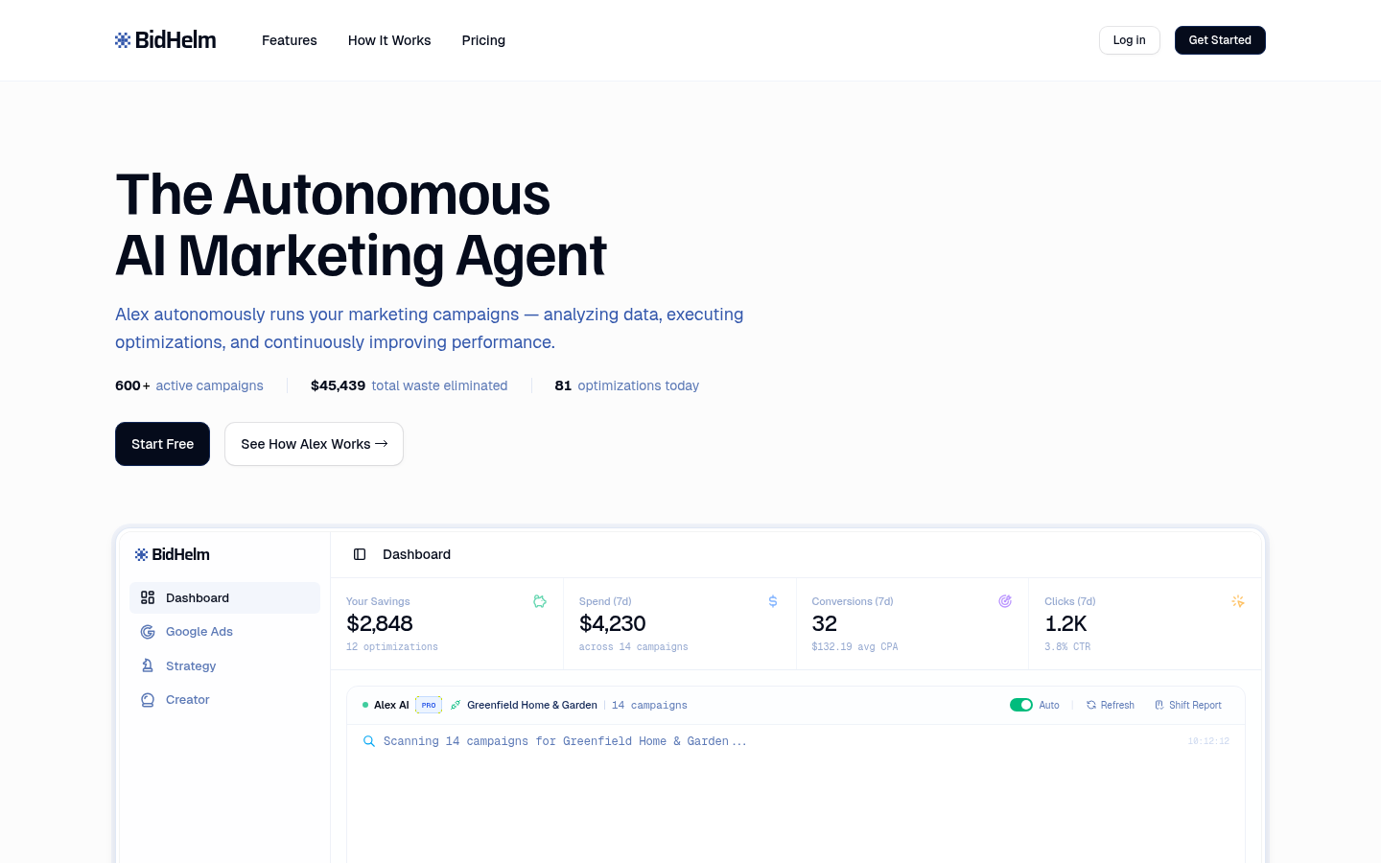Screen dimensions: 1381x863
Task: Open the Shift Report
Action: [x=1188, y=705]
